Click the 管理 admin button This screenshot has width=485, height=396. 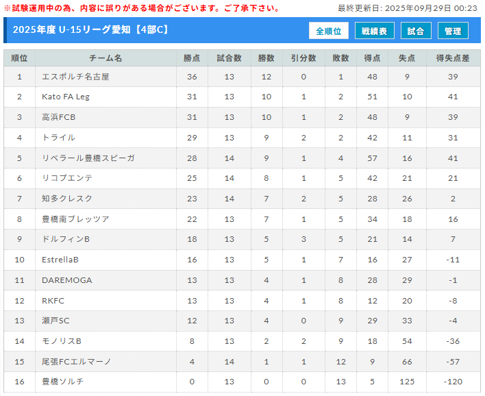click(x=453, y=31)
